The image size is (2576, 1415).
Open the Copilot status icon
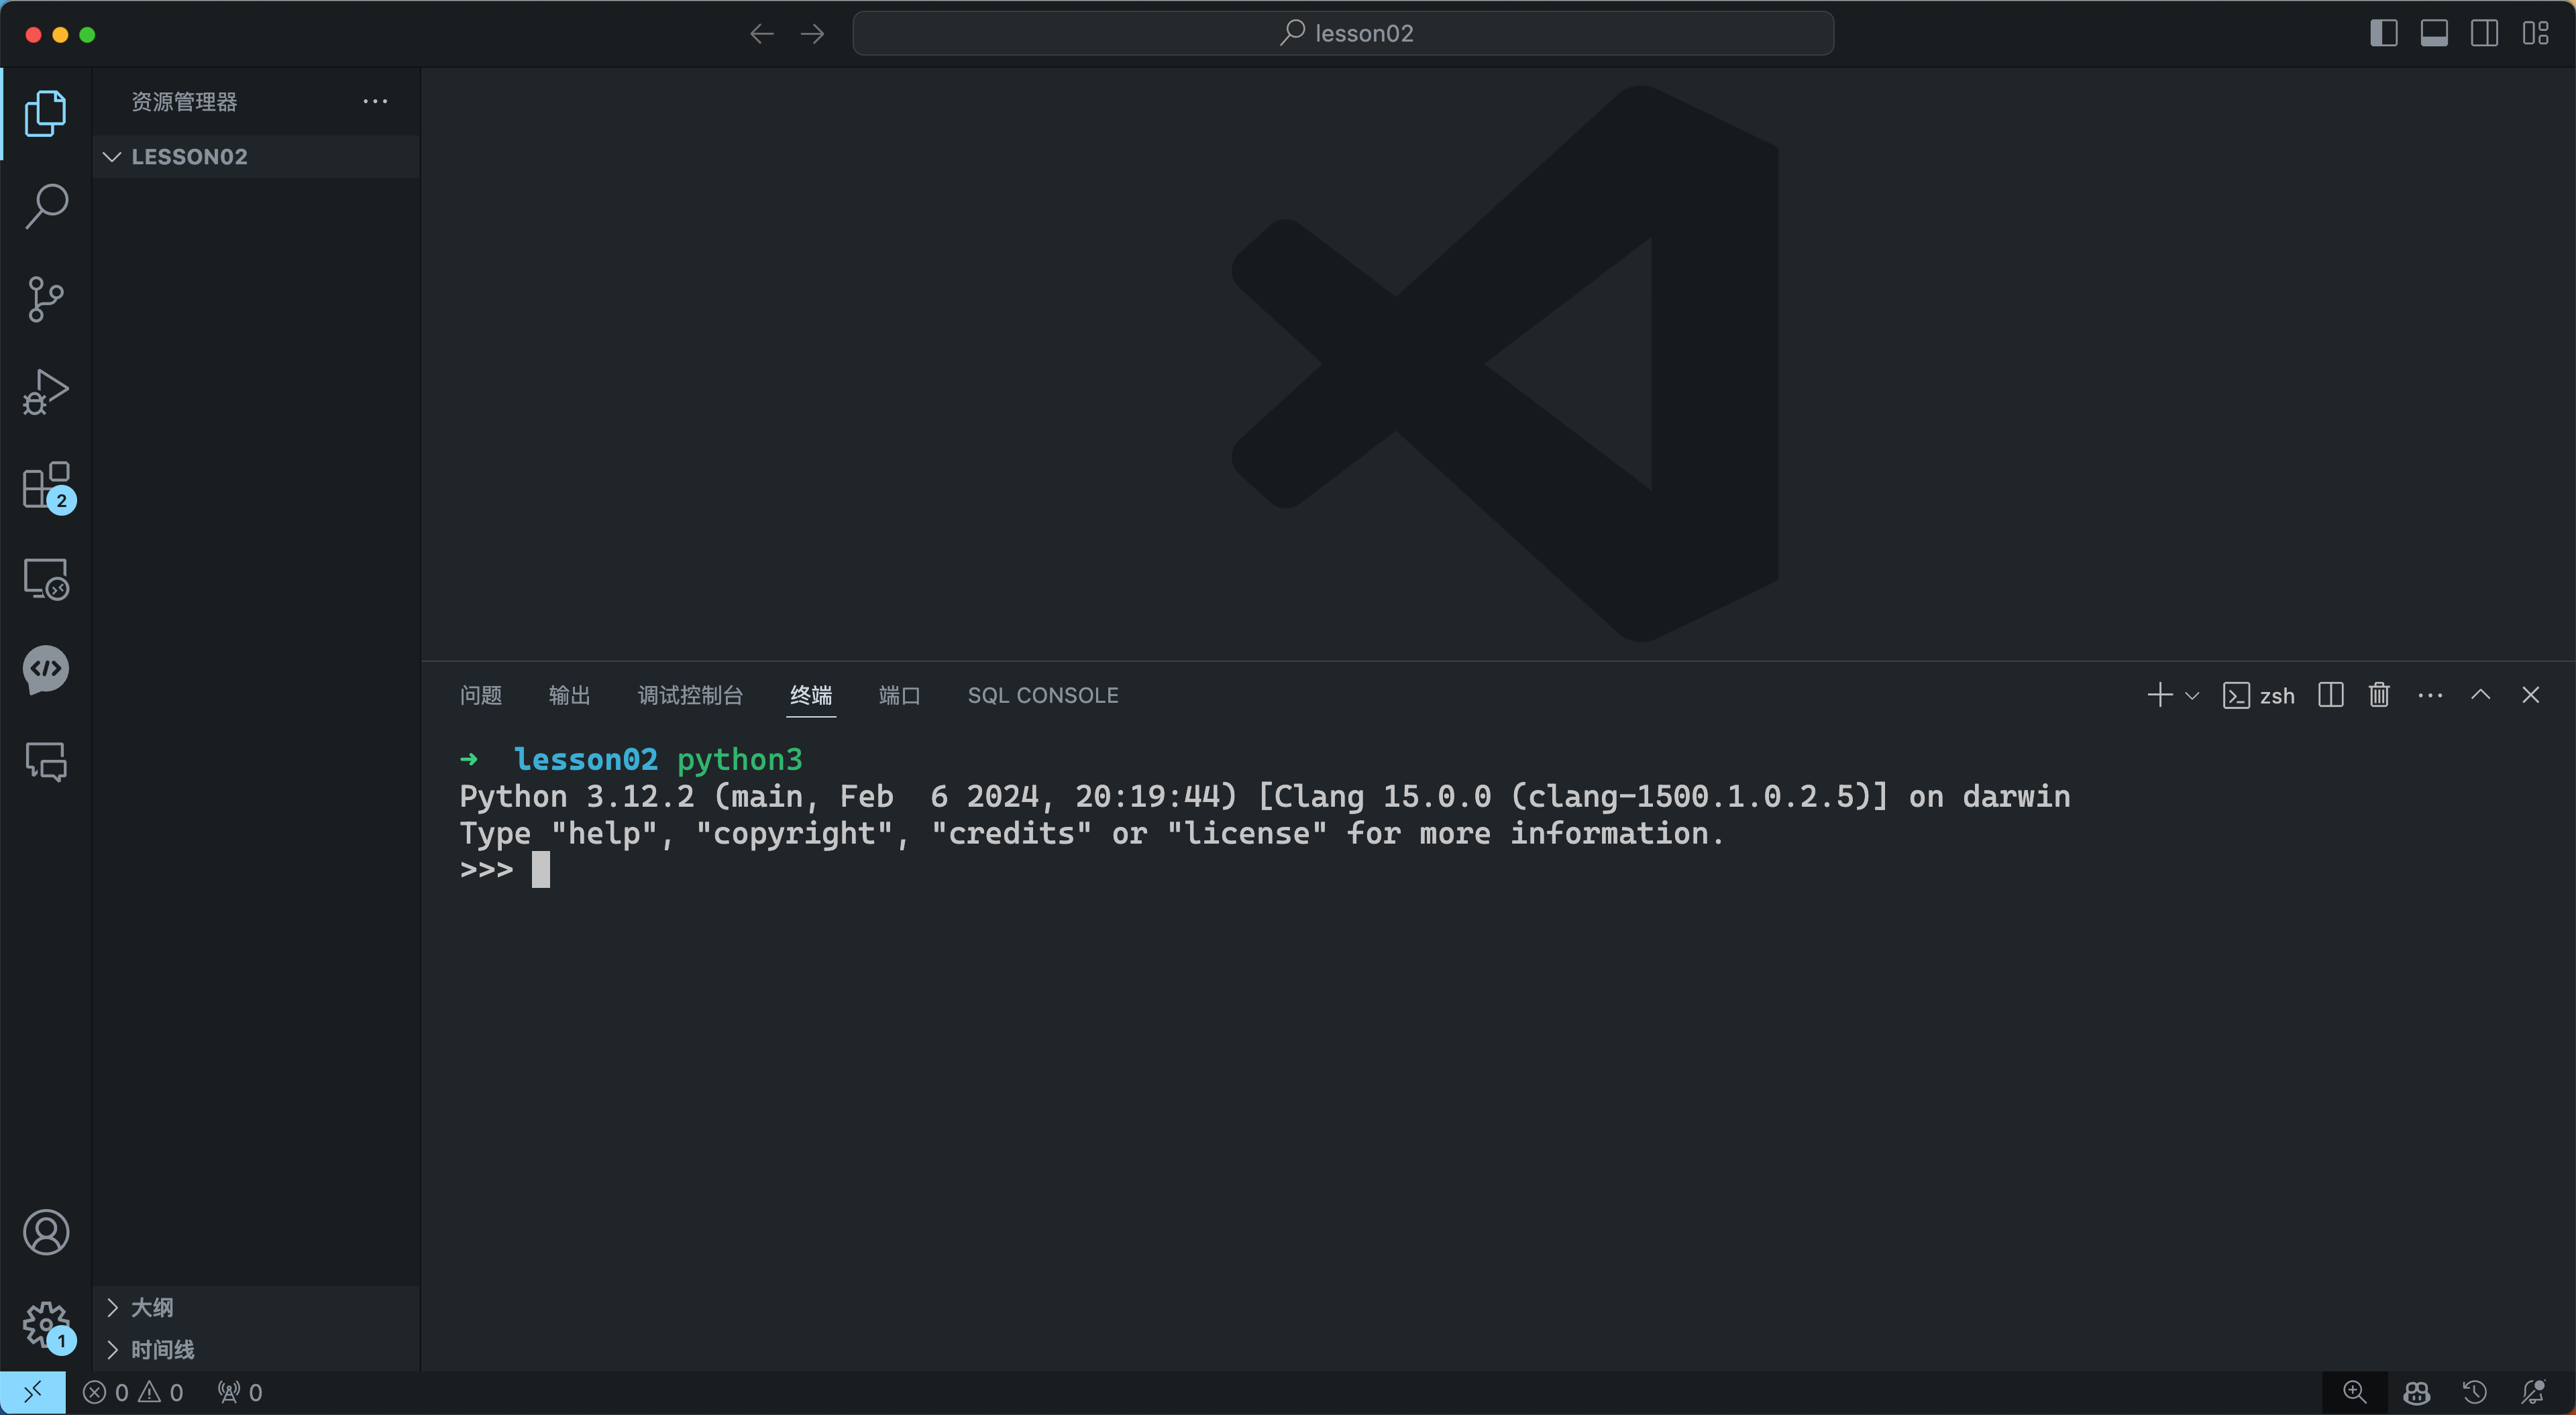coord(2416,1392)
